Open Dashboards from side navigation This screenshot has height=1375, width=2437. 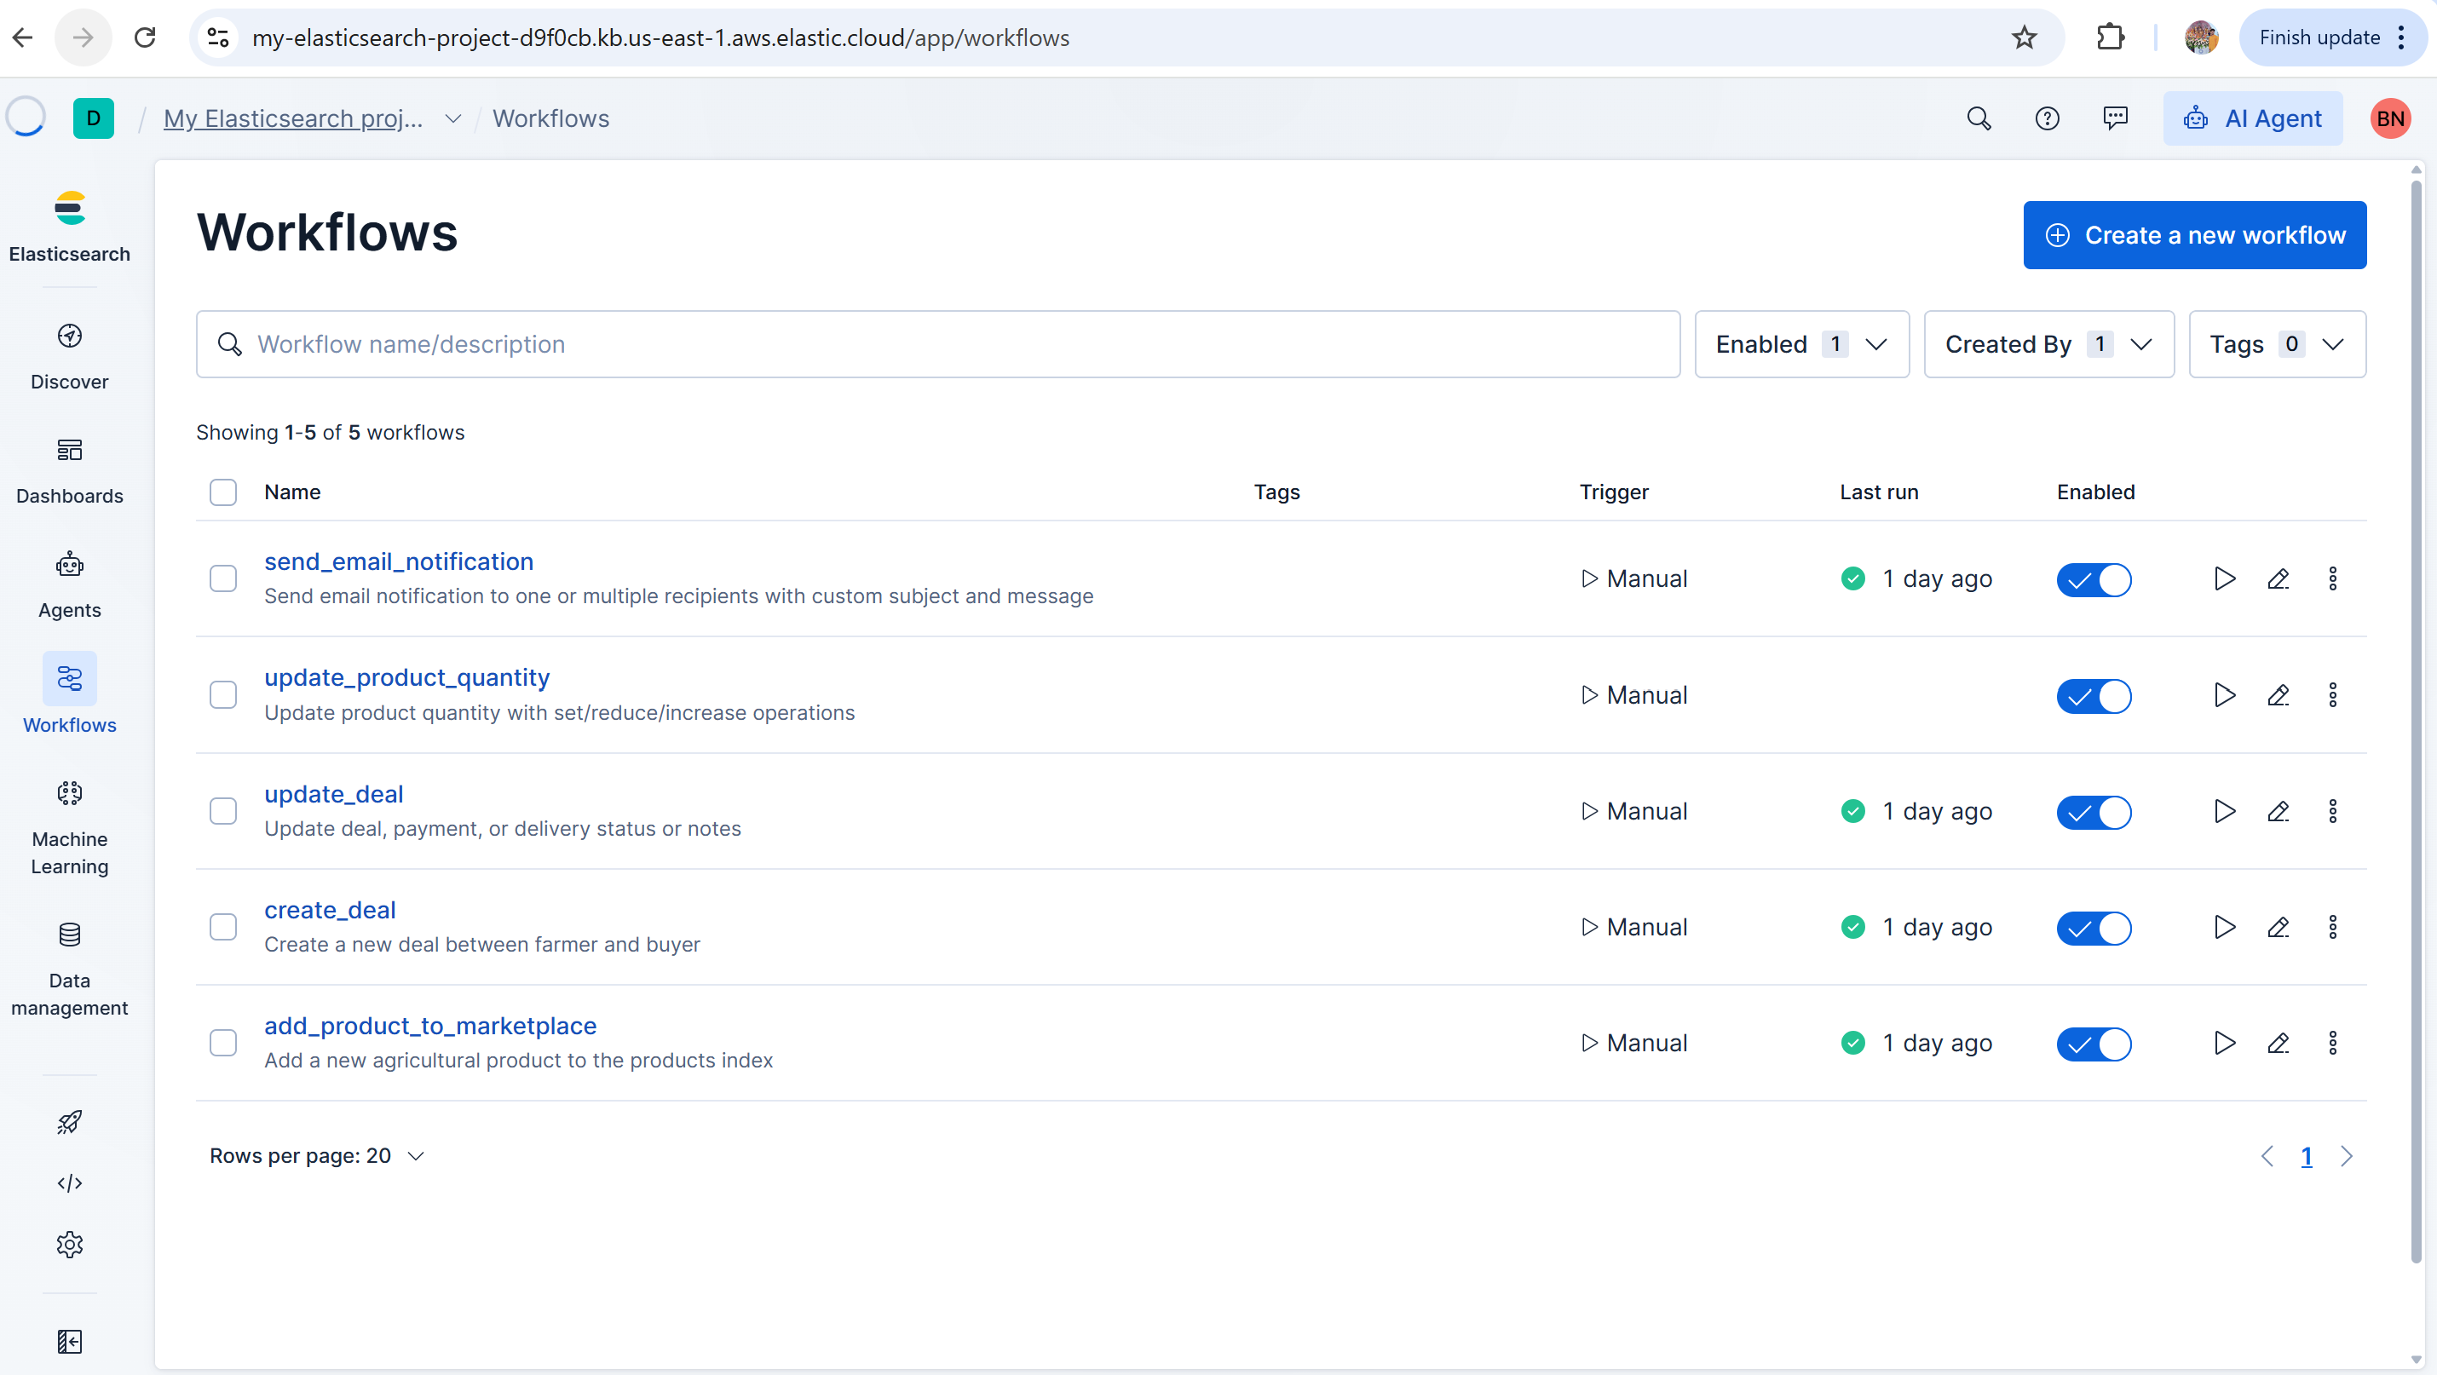(69, 470)
